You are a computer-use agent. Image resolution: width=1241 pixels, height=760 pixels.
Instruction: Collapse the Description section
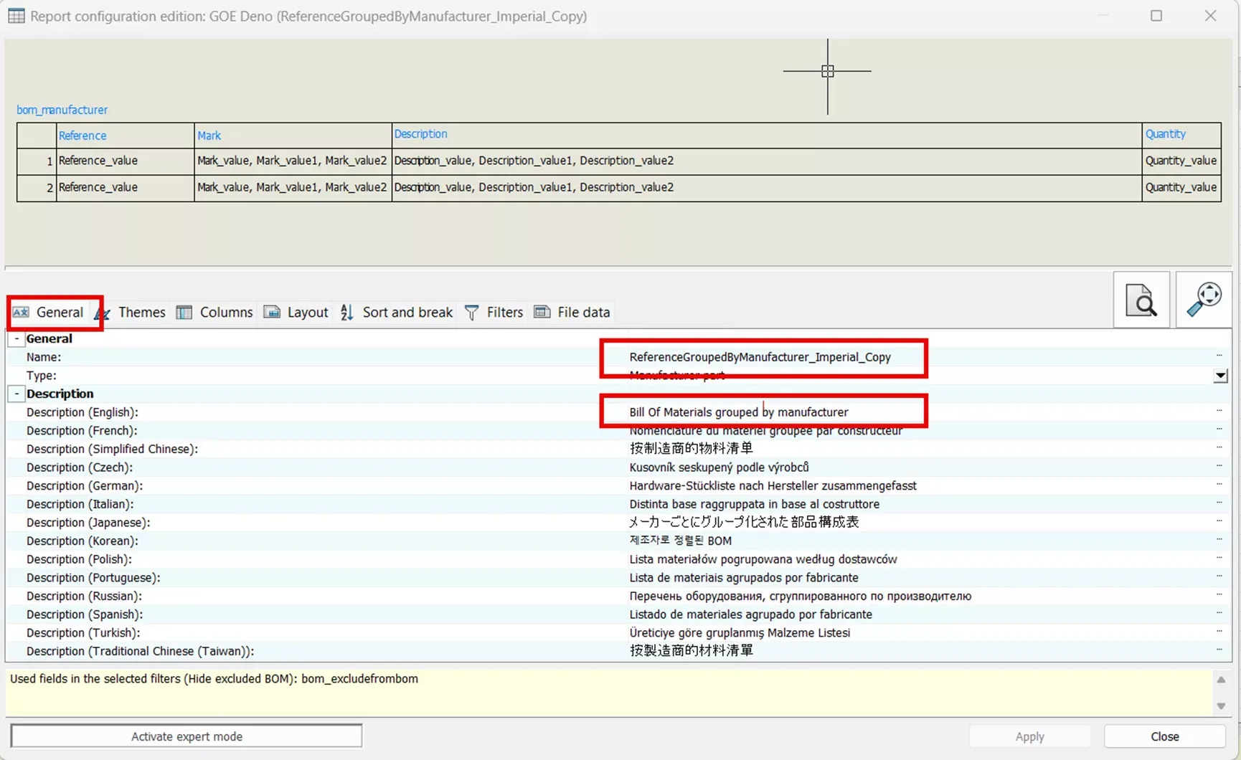coord(16,394)
